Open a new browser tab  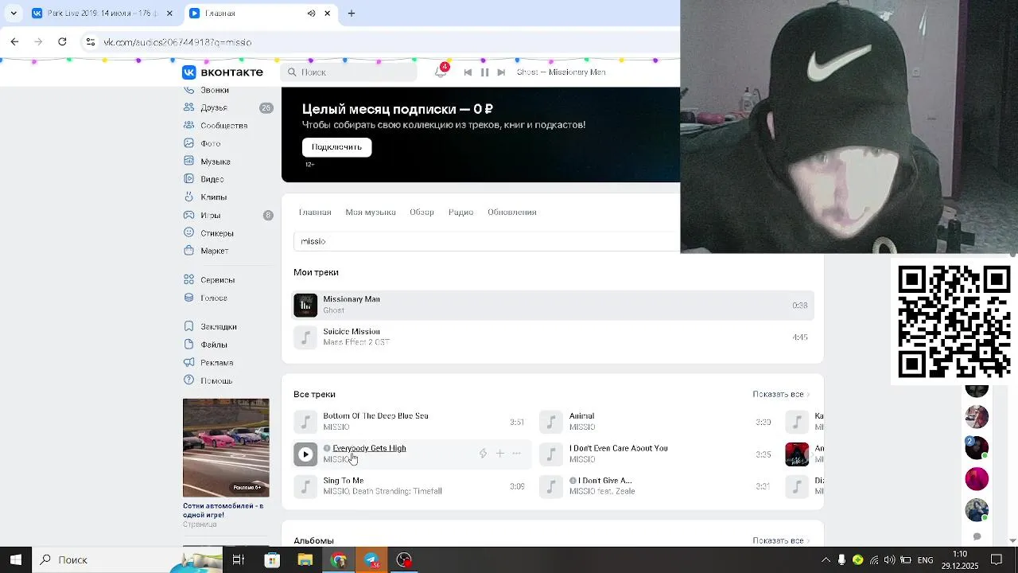click(x=352, y=14)
